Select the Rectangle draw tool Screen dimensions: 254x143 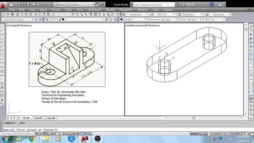[2, 43]
